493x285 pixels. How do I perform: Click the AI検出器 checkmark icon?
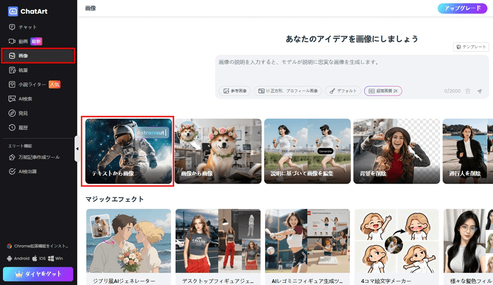pos(12,171)
